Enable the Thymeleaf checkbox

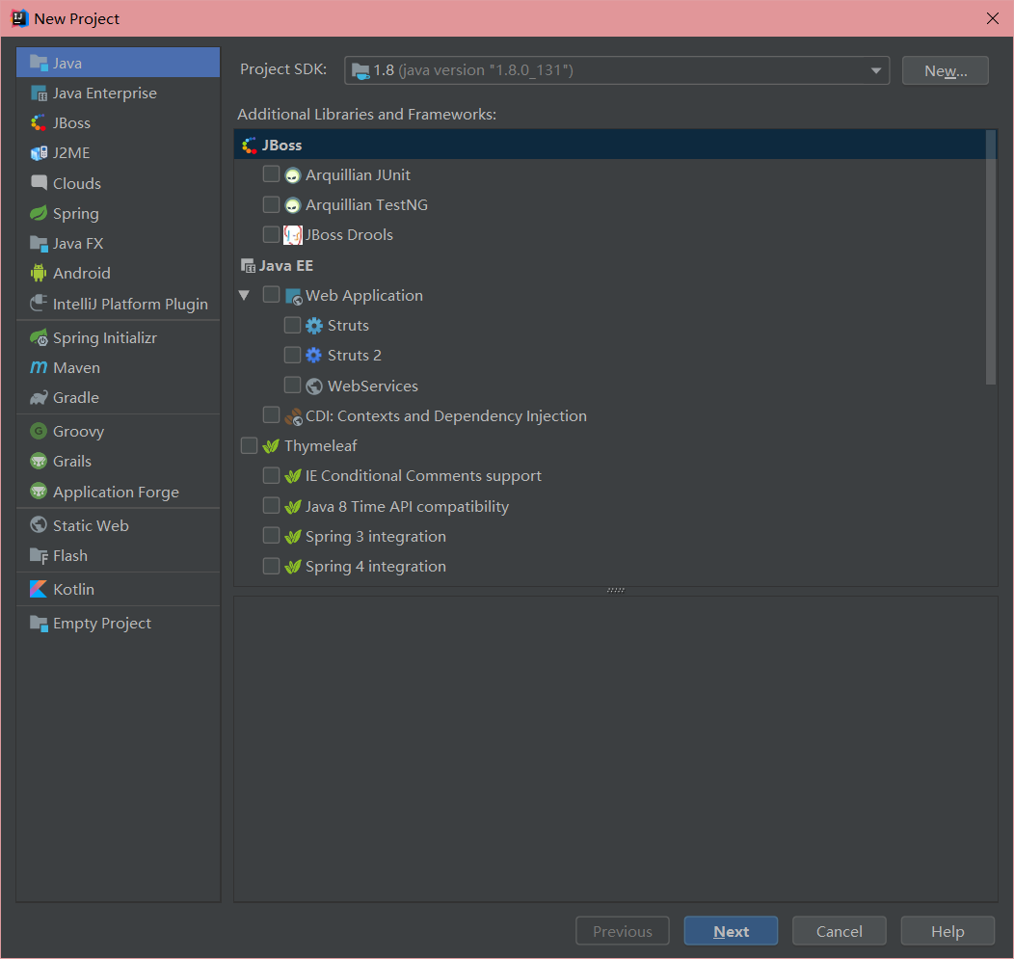coord(249,445)
